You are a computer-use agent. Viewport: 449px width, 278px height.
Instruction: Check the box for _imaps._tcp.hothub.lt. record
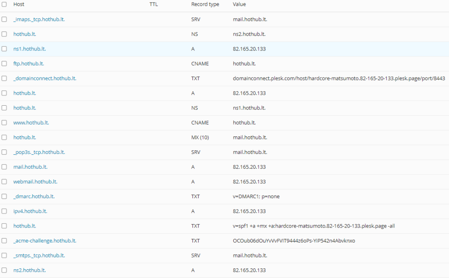click(x=4, y=19)
